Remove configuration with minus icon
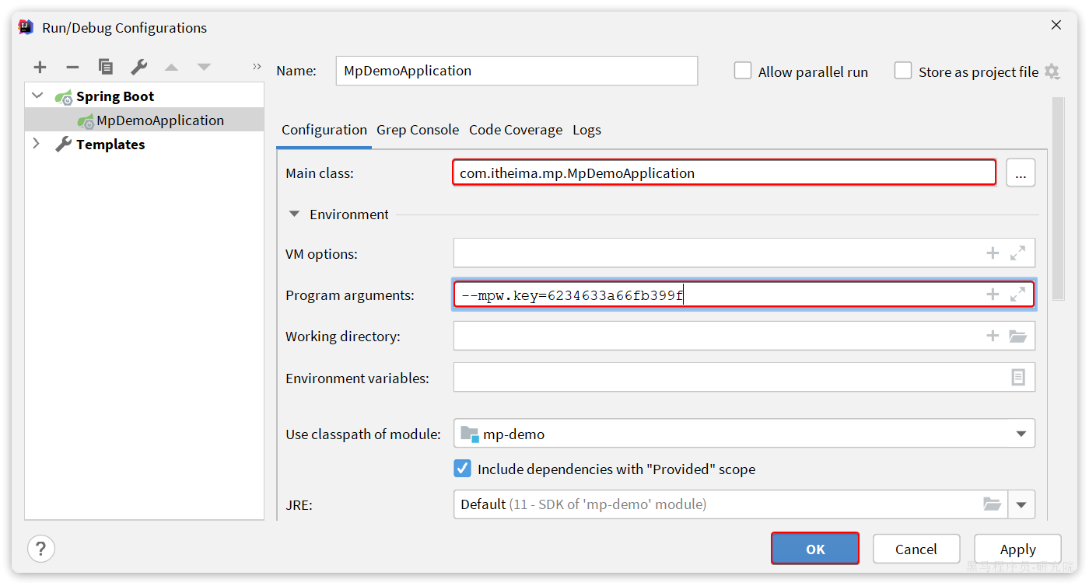The width and height of the screenshot is (1089, 586). coord(72,68)
